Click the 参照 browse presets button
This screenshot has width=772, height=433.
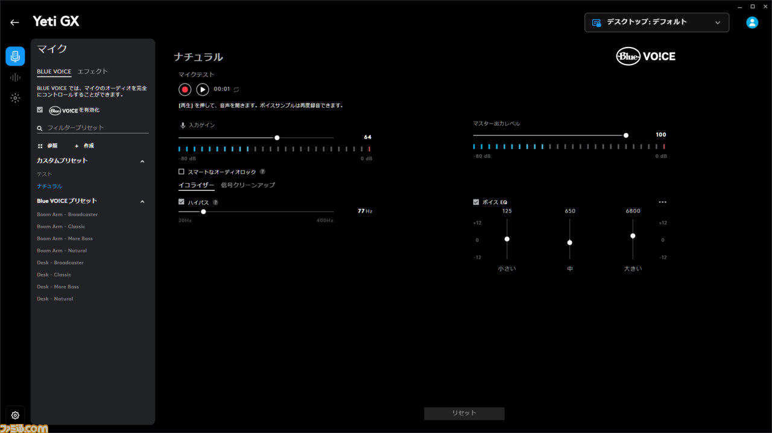[49, 146]
